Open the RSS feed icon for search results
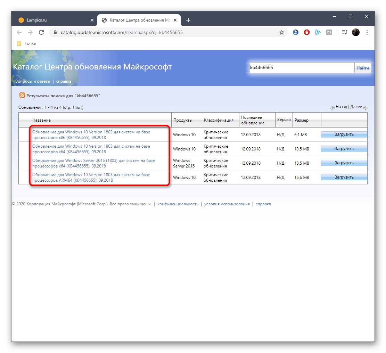This screenshot has width=386, height=353. [x=22, y=95]
